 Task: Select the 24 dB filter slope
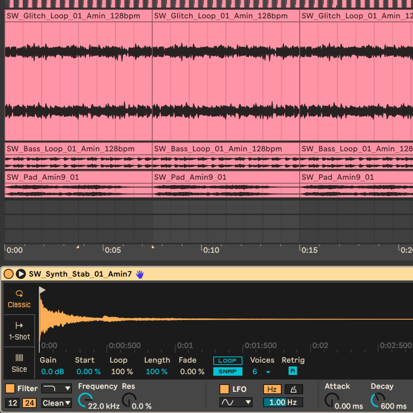coord(29,403)
